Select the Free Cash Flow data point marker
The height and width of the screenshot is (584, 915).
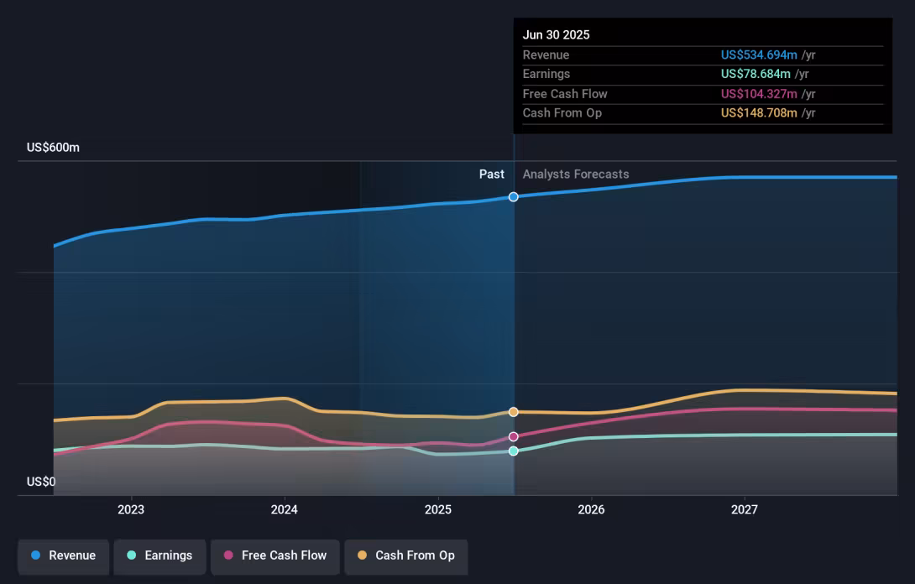coord(514,436)
